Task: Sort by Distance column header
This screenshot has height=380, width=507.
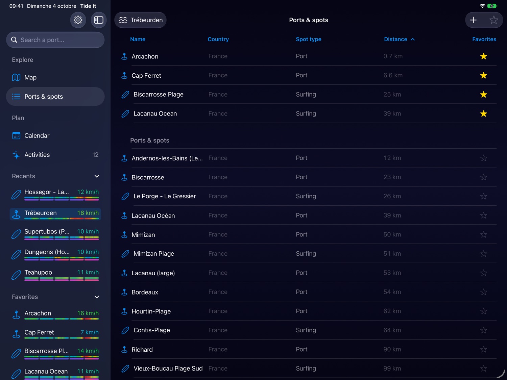Action: point(399,39)
